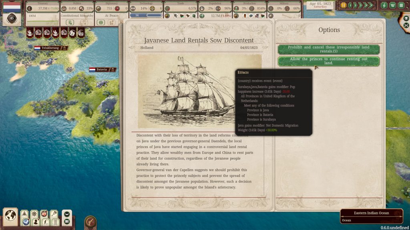The width and height of the screenshot is (410, 230).
Task: Toggle the list view icon in map modes panel
Action: click(x=67, y=221)
